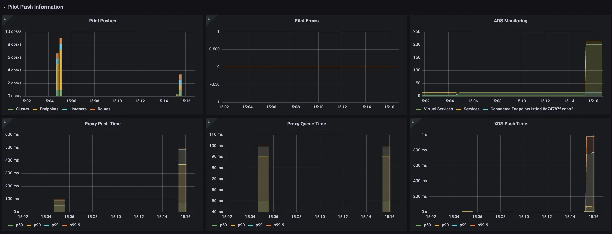Click the ADS Monitoring step rise near 15:16
Viewport: 612px width, 234px height.
pyautogui.click(x=586, y=68)
